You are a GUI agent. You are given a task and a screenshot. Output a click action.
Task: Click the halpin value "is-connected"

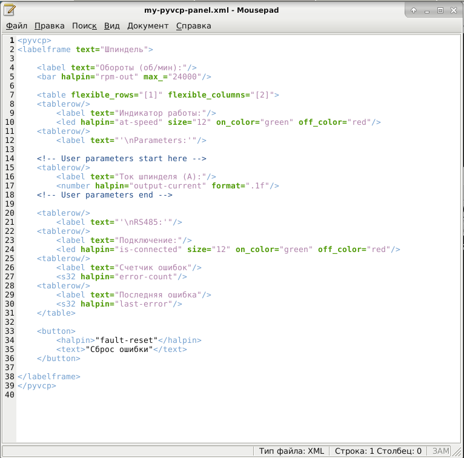coord(148,250)
